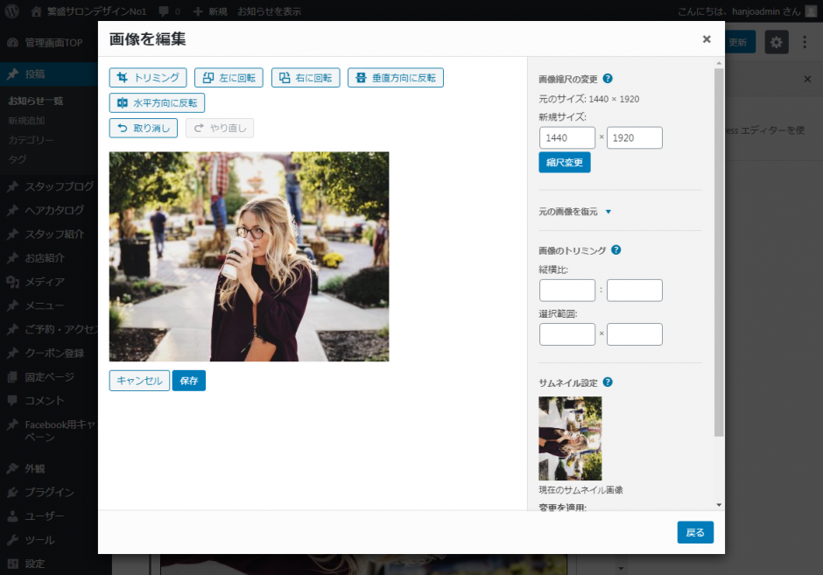This screenshot has height=575, width=823.
Task: Click the 保存 save button
Action: coord(189,381)
